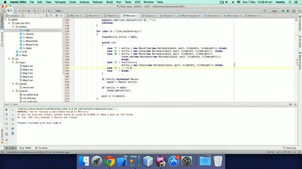Launch Xcode from the Dock
The image size is (302, 169).
[x=122, y=161]
